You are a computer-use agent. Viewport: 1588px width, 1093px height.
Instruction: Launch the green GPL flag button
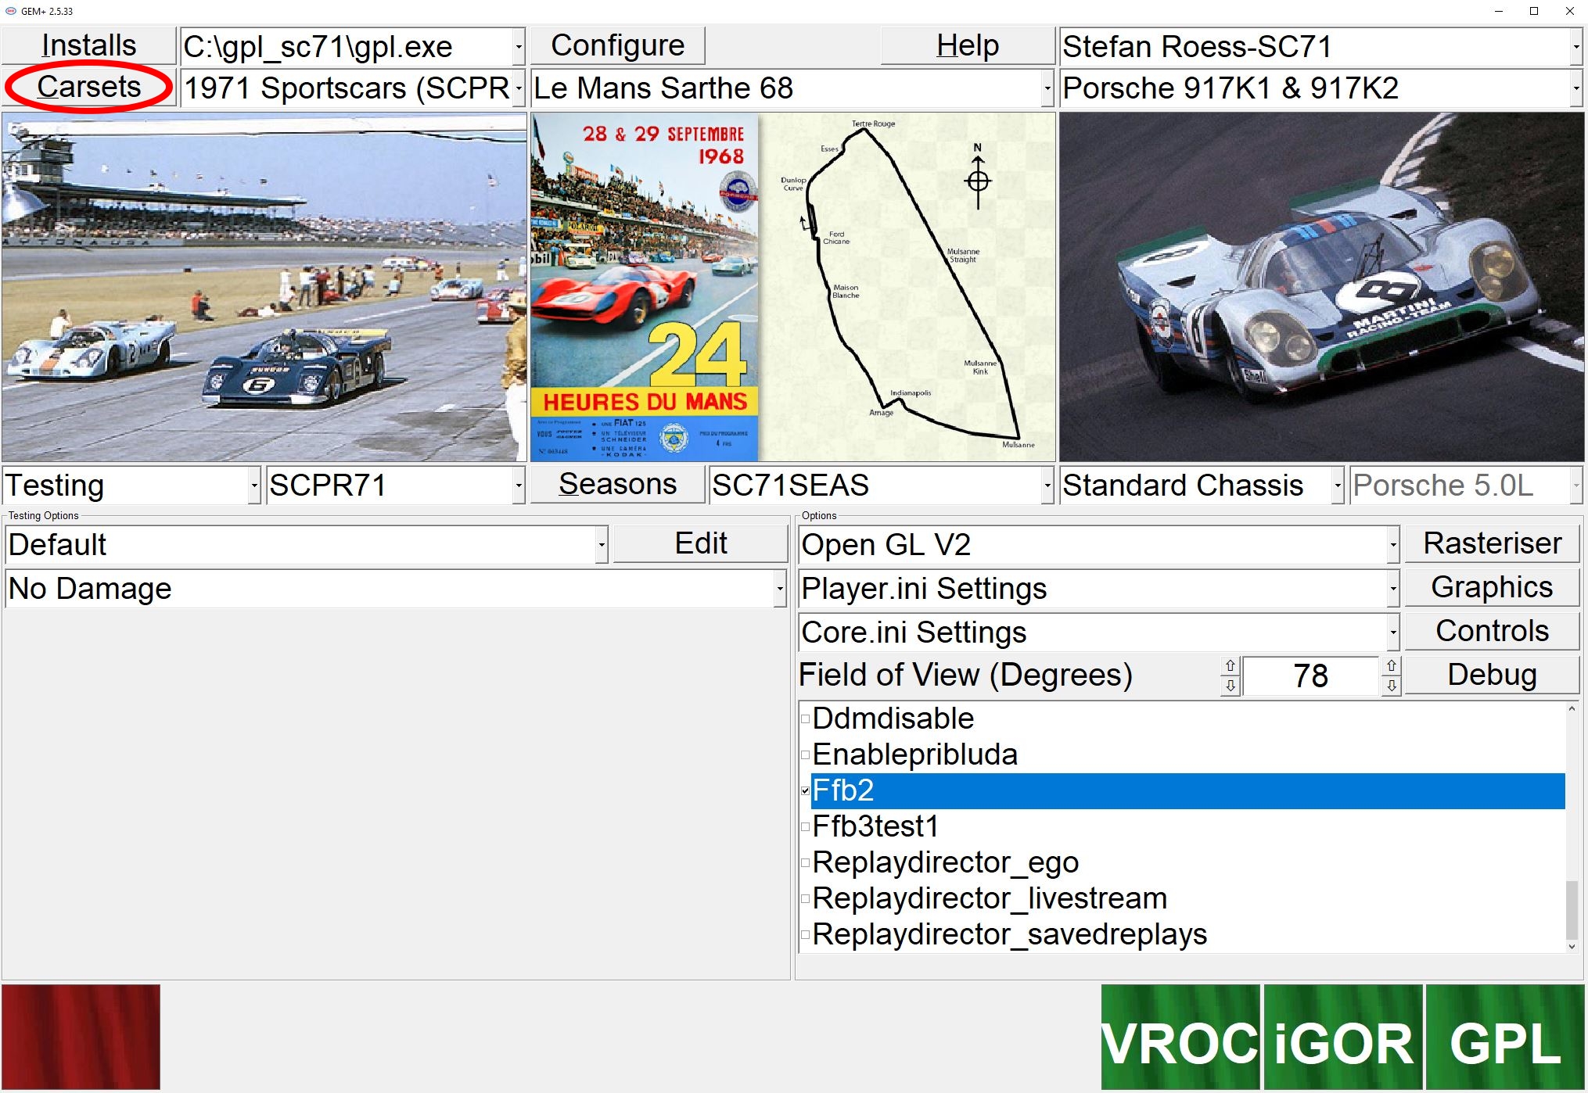click(x=1504, y=1037)
